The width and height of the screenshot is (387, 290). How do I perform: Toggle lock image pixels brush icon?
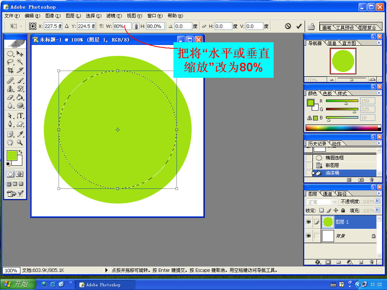(329, 210)
